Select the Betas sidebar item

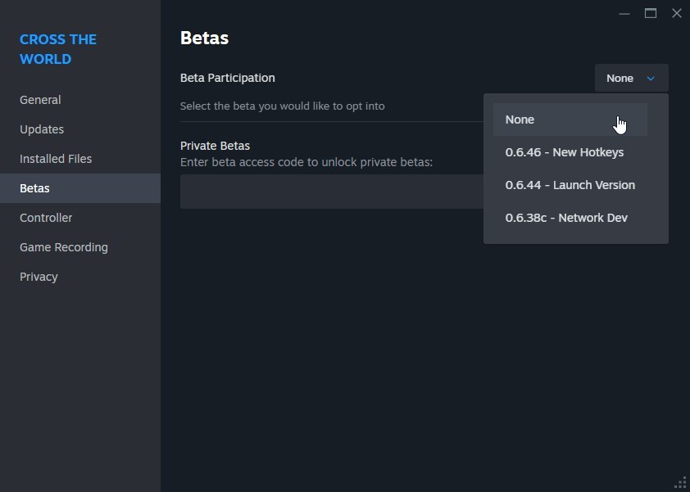pyautogui.click(x=80, y=188)
